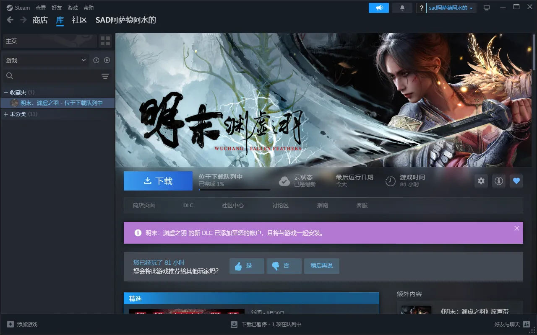Click thumbs-down 否 recommendation button
The width and height of the screenshot is (537, 335).
(x=284, y=266)
